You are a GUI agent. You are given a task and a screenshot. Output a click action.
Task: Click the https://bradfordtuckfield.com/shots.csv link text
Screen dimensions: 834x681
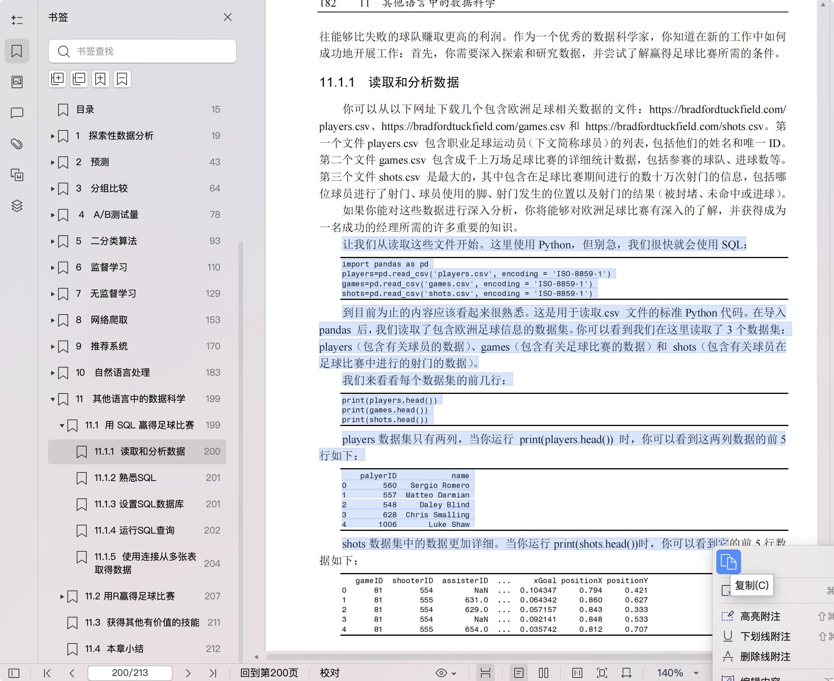[674, 126]
